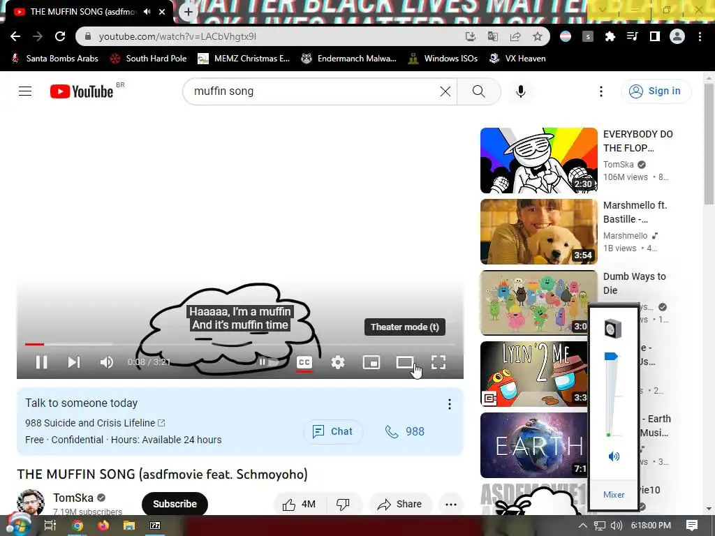Start Chat with crisis lifeline
The image size is (715, 536).
[x=333, y=431]
